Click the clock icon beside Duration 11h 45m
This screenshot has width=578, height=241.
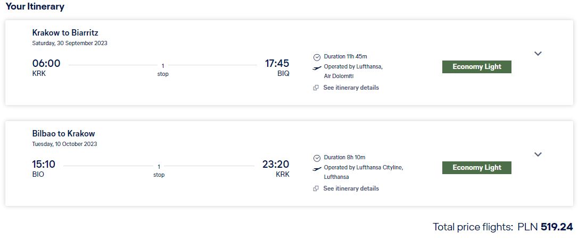(317, 57)
